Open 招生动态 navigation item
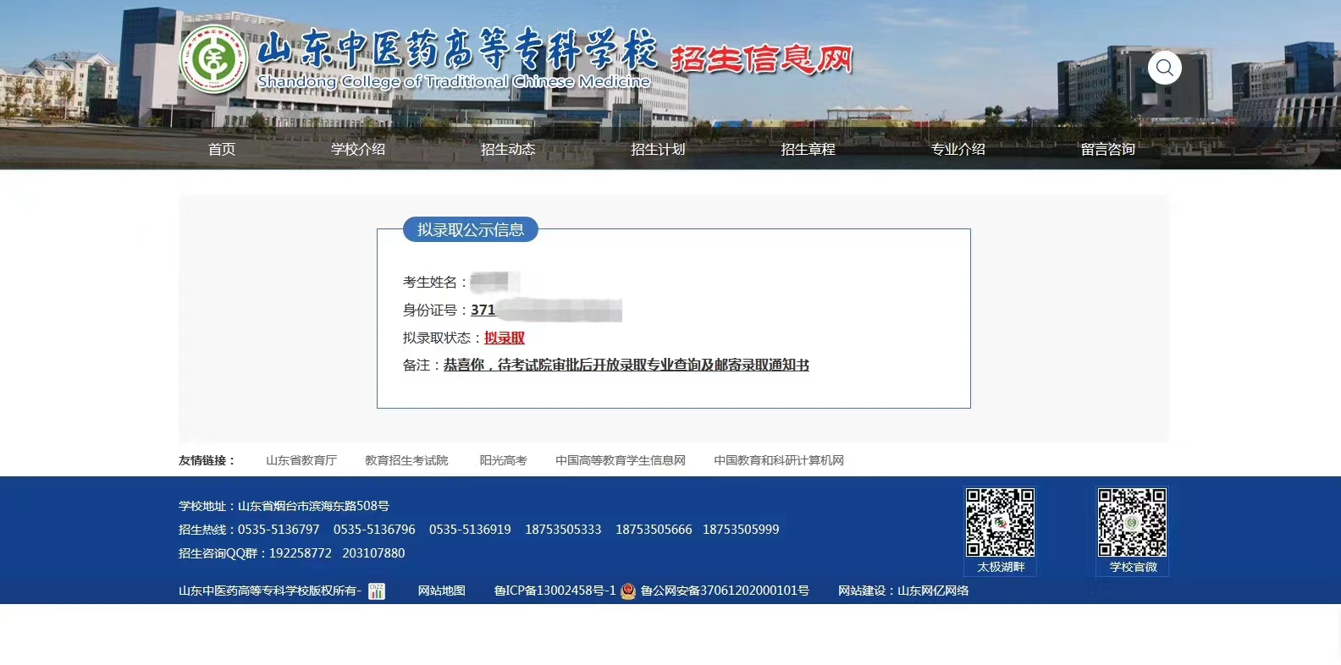 [508, 149]
